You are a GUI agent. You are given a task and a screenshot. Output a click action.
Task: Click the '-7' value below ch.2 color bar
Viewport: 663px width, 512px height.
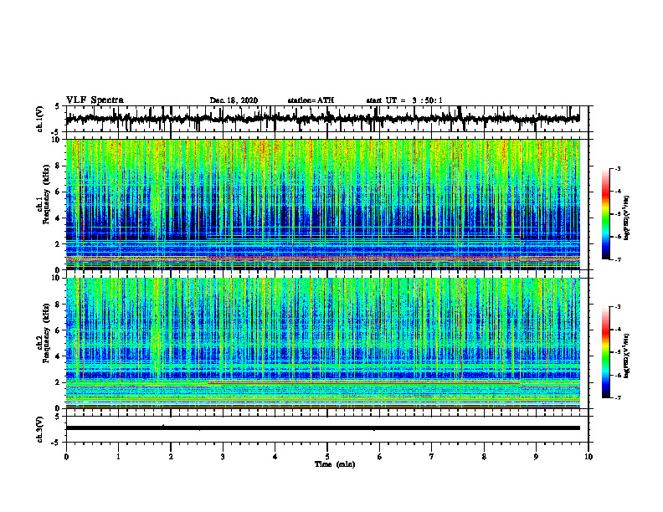[x=617, y=397]
